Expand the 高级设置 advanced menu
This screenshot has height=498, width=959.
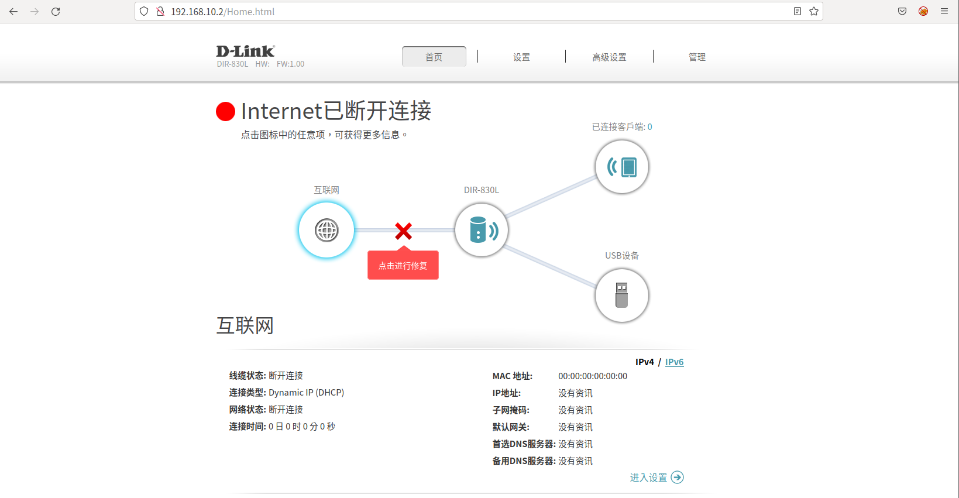(x=609, y=57)
